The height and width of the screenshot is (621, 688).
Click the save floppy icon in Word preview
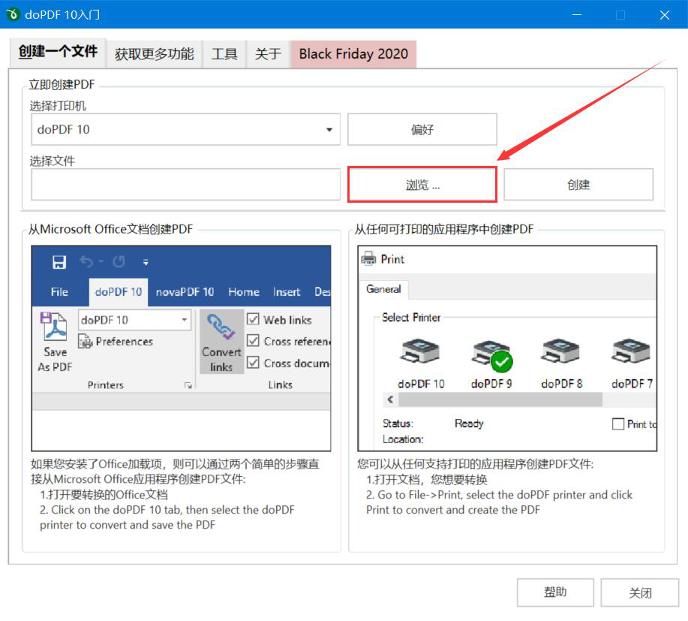click(x=59, y=262)
